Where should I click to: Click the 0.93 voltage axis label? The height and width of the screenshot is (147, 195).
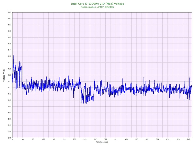tap(10, 125)
